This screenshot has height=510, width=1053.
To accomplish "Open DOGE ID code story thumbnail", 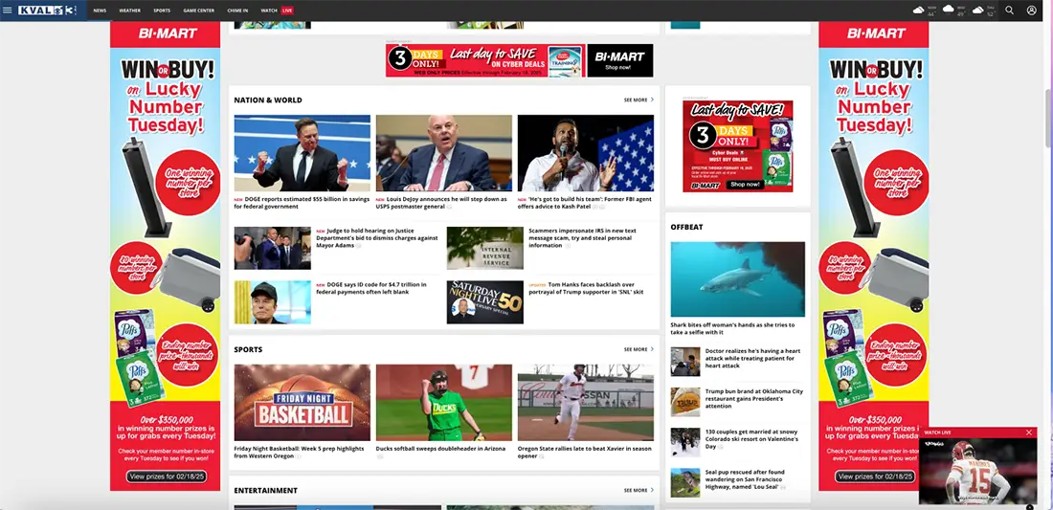I will [272, 302].
